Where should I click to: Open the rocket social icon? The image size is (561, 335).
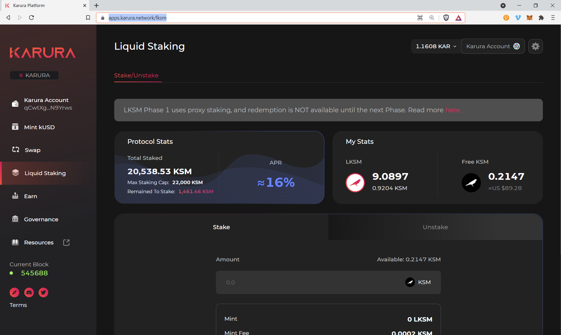(14, 292)
